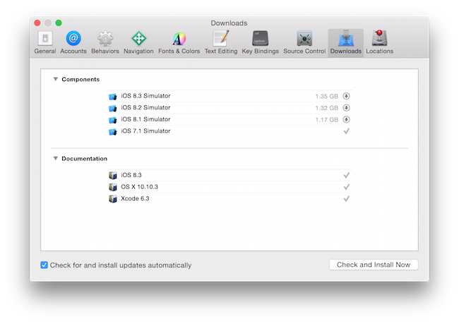Download the iOS 8.3 Simulator

pyautogui.click(x=346, y=96)
